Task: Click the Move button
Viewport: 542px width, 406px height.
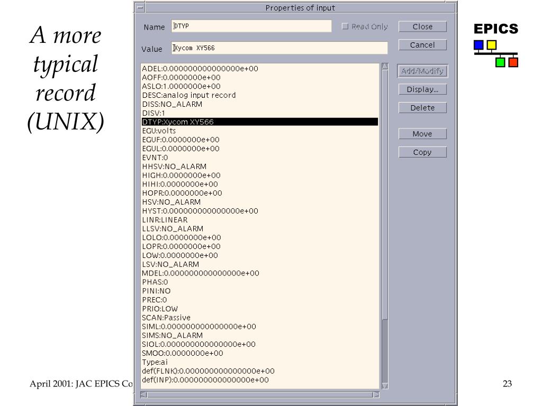Action: click(x=422, y=134)
